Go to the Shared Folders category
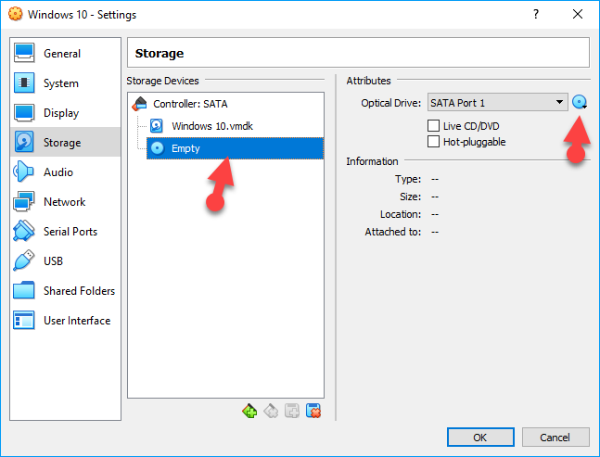The height and width of the screenshot is (457, 600). (79, 291)
